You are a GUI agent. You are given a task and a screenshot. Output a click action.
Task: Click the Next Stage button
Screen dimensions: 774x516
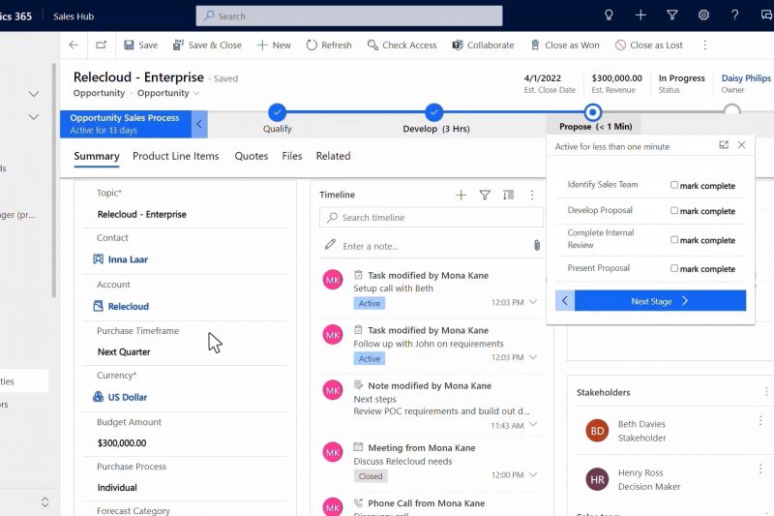click(660, 301)
